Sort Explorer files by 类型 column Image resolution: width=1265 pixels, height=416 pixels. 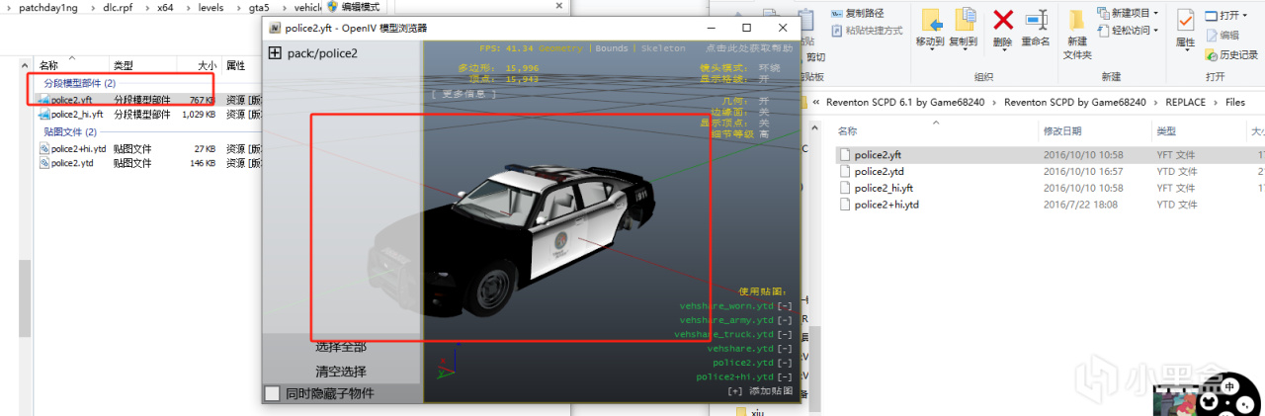(1166, 130)
